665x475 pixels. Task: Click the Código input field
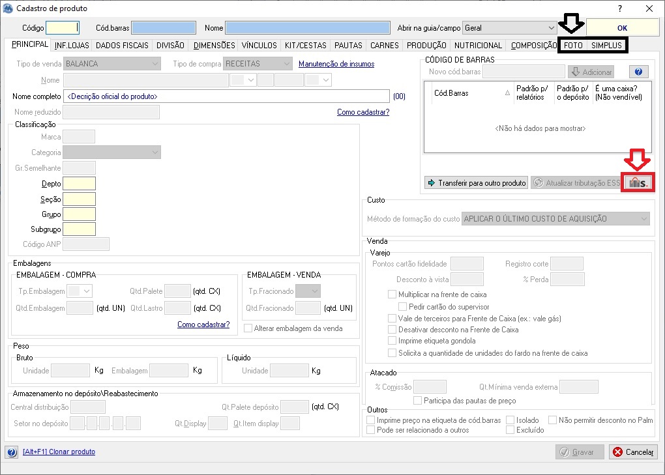[63, 28]
